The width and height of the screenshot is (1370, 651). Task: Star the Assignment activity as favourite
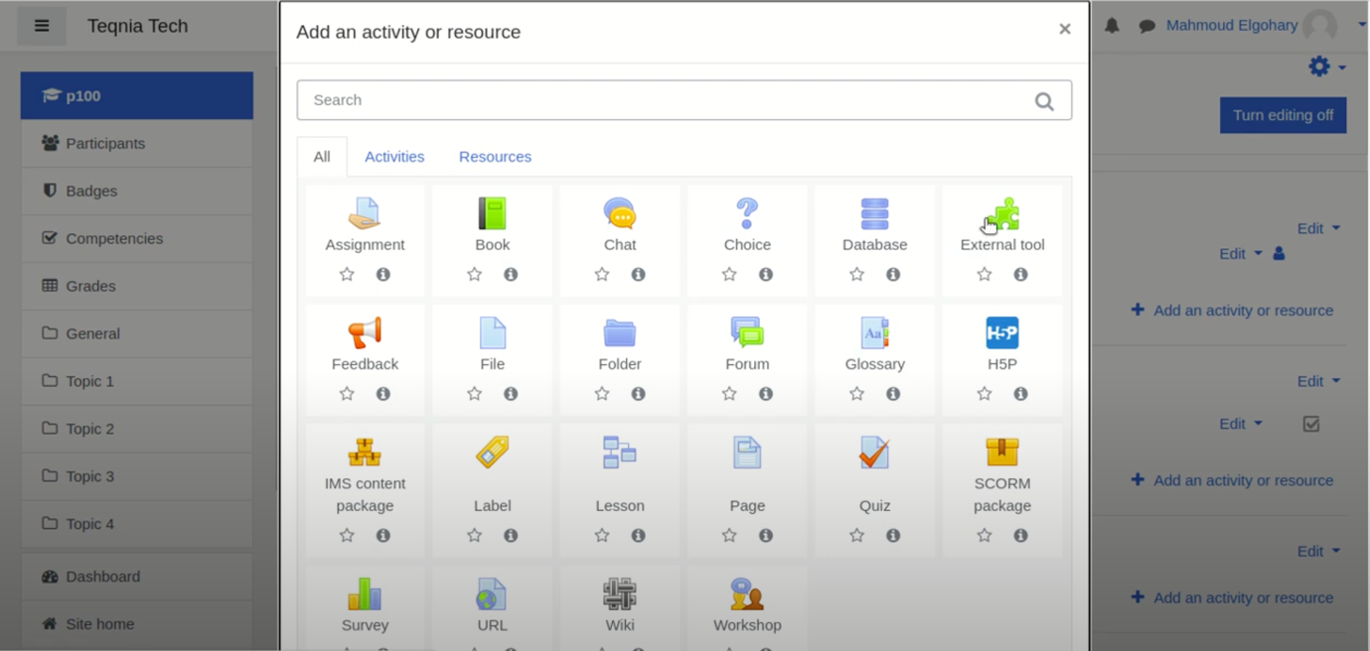tap(347, 274)
